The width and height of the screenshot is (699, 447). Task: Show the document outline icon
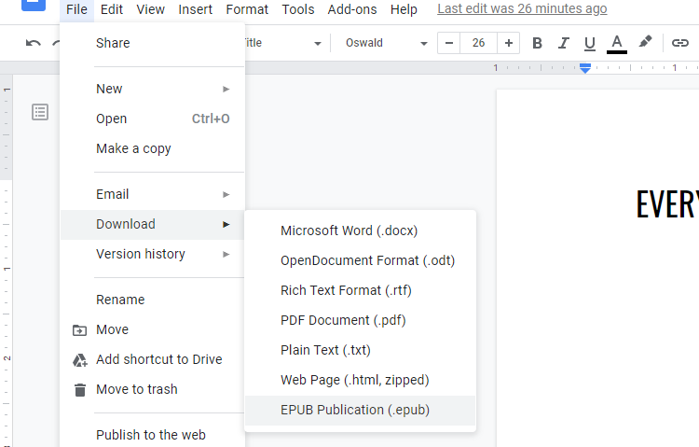pos(40,112)
